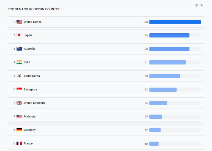Click the Germany flag icon

pyautogui.click(x=19, y=130)
